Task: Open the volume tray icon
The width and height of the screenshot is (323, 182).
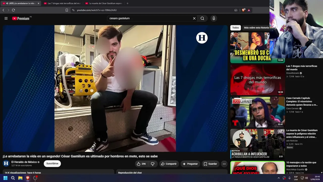Action: click(306, 178)
